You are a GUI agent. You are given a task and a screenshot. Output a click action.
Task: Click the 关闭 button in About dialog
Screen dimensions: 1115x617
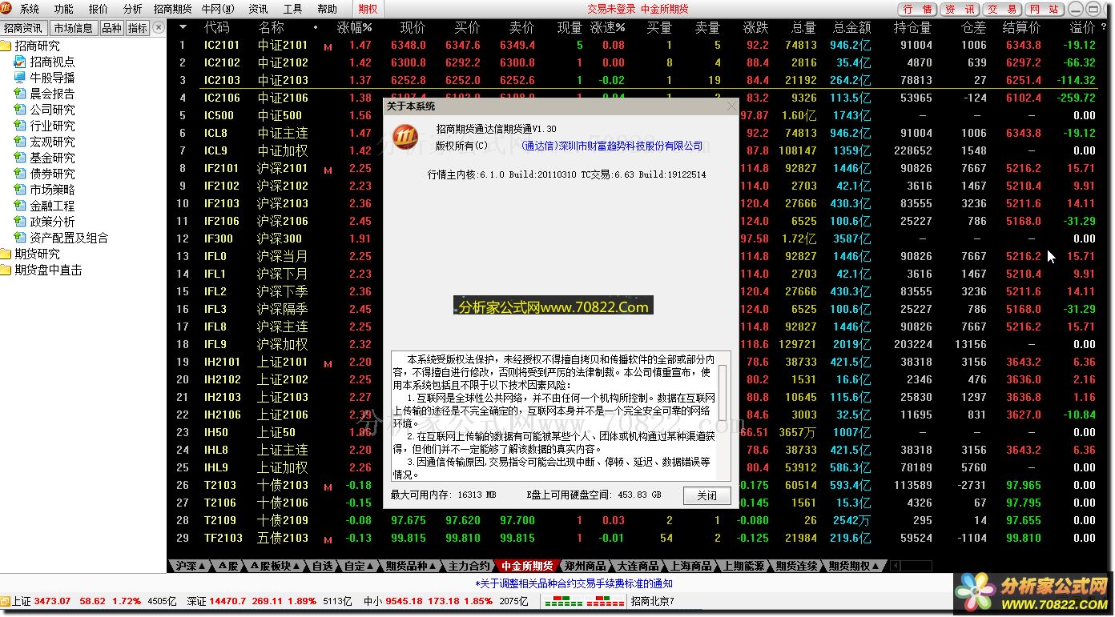(x=706, y=495)
